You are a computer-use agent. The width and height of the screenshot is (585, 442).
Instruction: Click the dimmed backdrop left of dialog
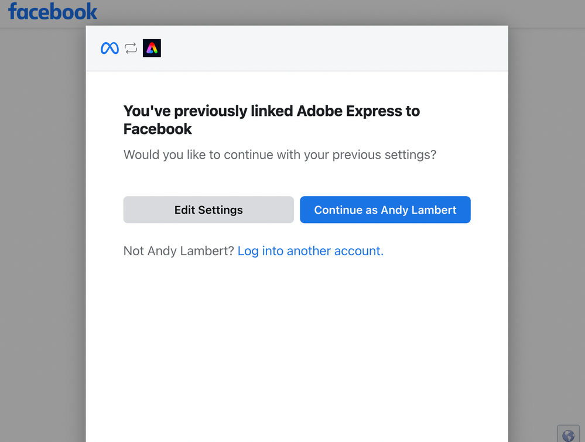point(42,234)
